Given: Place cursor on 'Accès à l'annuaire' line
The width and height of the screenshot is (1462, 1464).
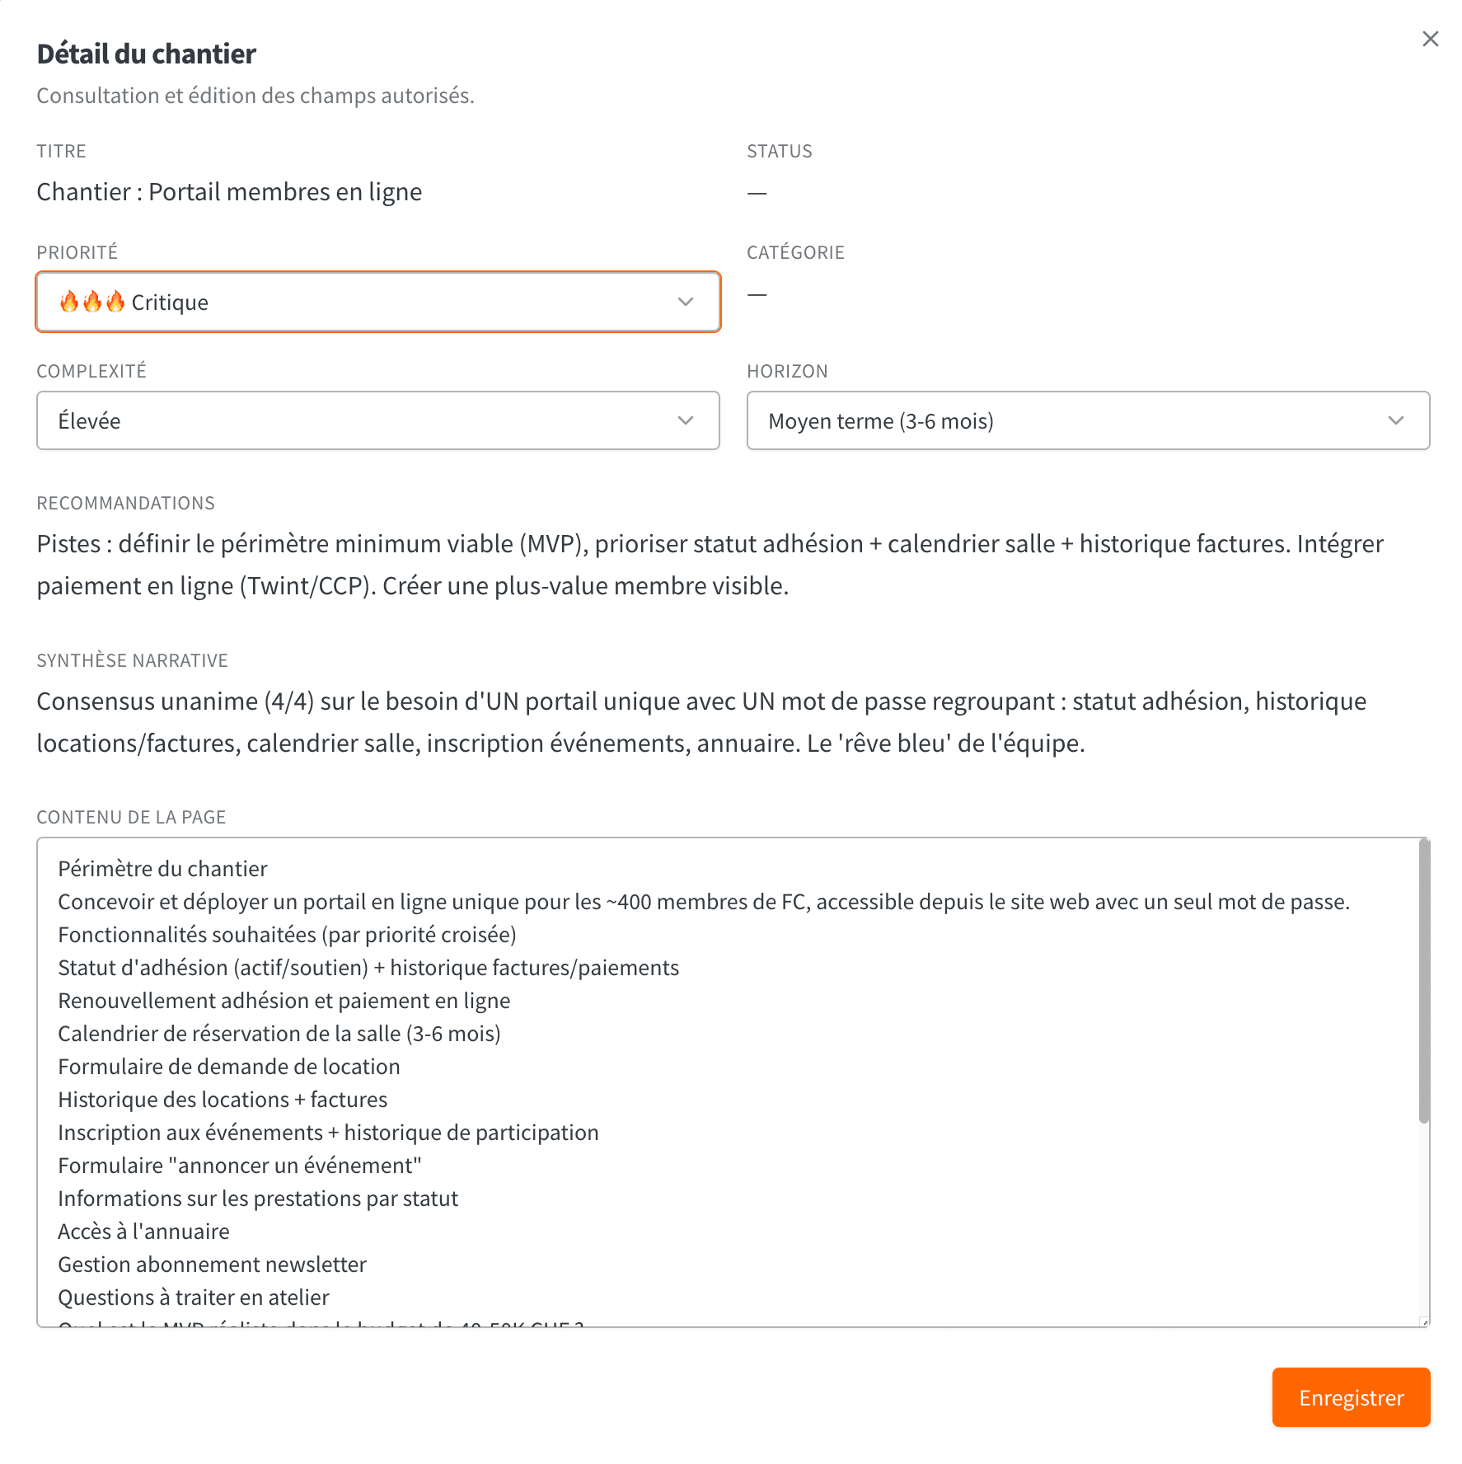Looking at the screenshot, I should [144, 1232].
